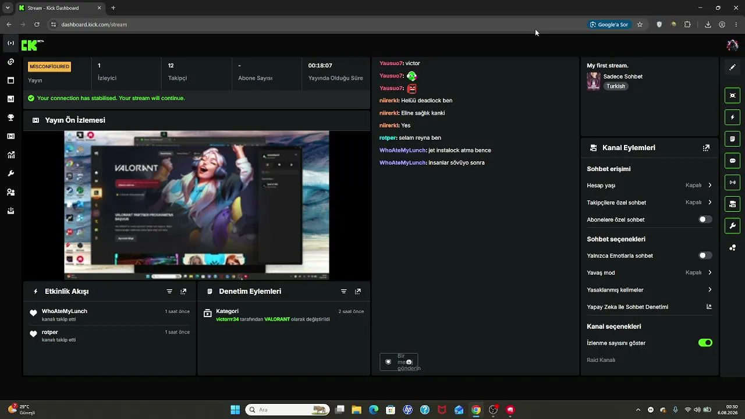Click WhoAteMyLunch follow event in activity feed
The width and height of the screenshot is (745, 419).
click(x=110, y=315)
